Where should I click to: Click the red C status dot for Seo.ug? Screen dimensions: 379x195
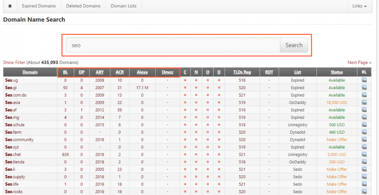pos(185,80)
